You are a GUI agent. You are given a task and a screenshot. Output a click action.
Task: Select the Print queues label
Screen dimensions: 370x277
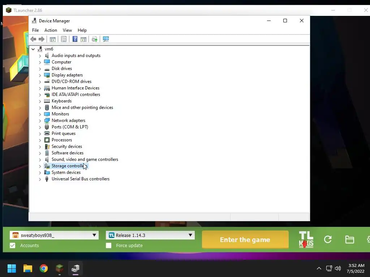pos(64,133)
